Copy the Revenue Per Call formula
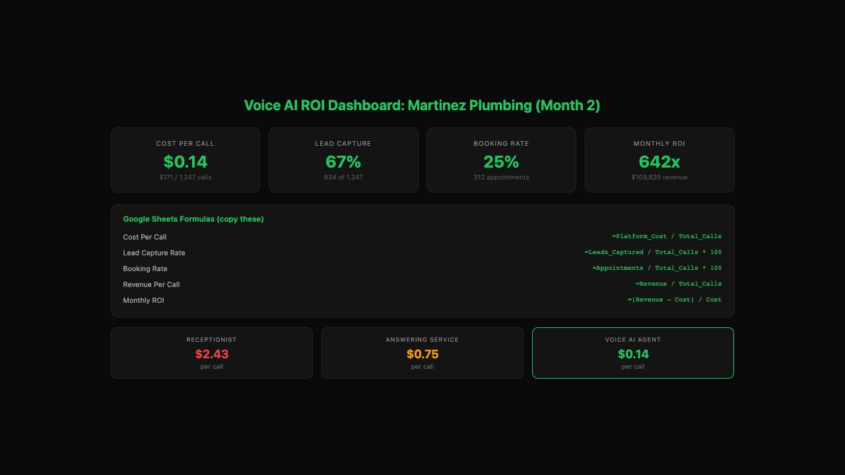Image resolution: width=845 pixels, height=475 pixels. pyautogui.click(x=678, y=284)
